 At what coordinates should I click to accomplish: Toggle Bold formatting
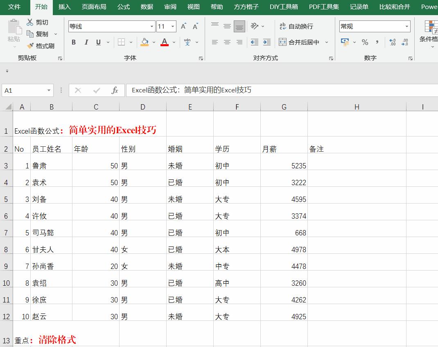pos(74,42)
